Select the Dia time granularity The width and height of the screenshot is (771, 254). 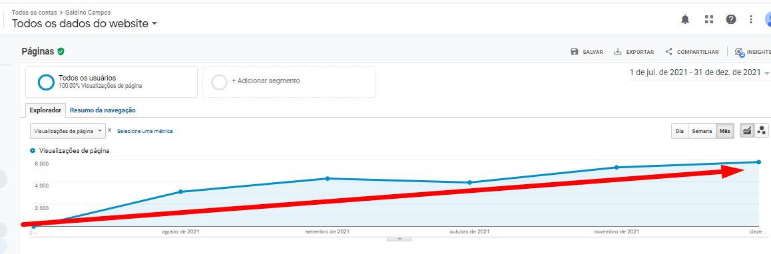pyautogui.click(x=680, y=131)
